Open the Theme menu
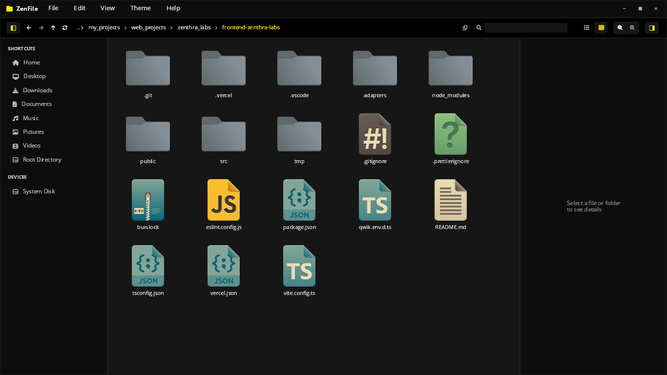 [x=141, y=8]
